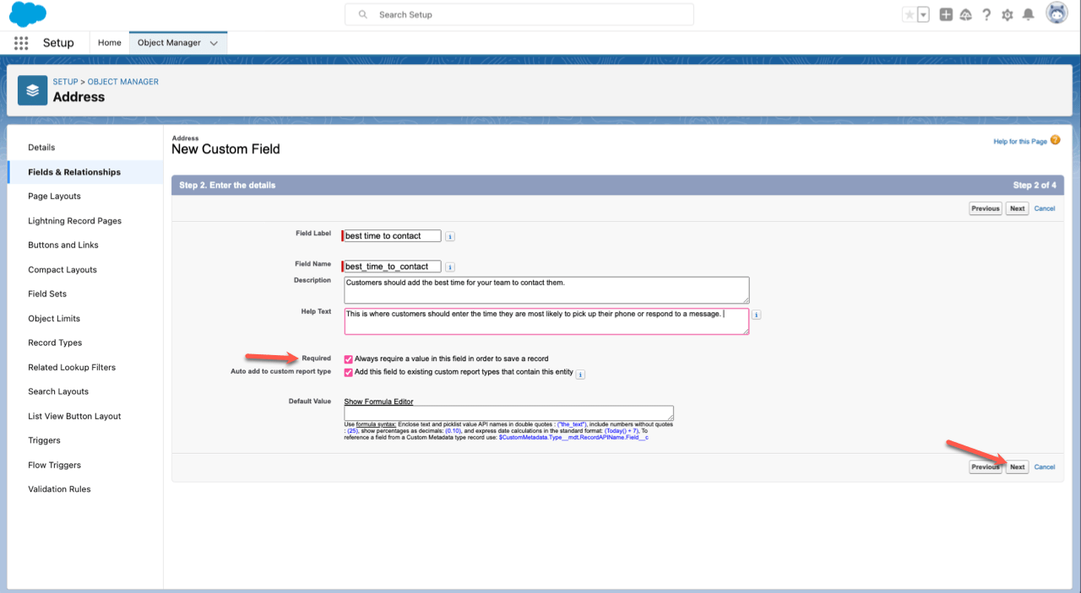Image resolution: width=1081 pixels, height=593 pixels.
Task: Click the Setup app name label
Action: click(x=58, y=43)
